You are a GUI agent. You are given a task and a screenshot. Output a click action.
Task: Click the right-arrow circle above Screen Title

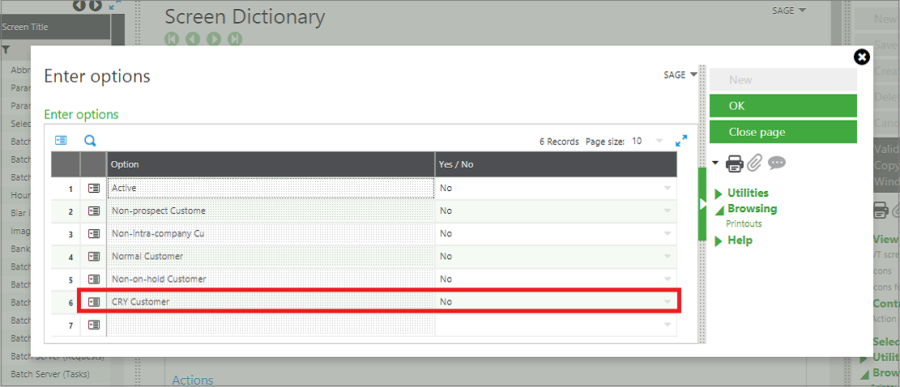click(96, 5)
